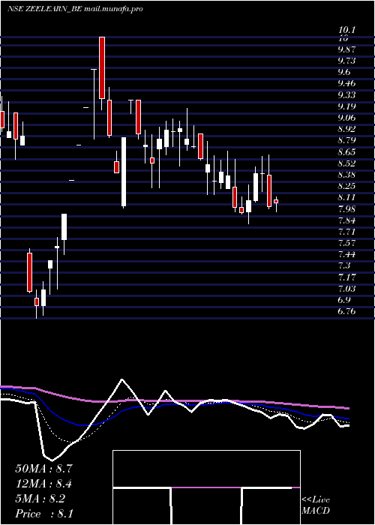
Task: Click the 7.03 price axis label
Action: [346, 289]
